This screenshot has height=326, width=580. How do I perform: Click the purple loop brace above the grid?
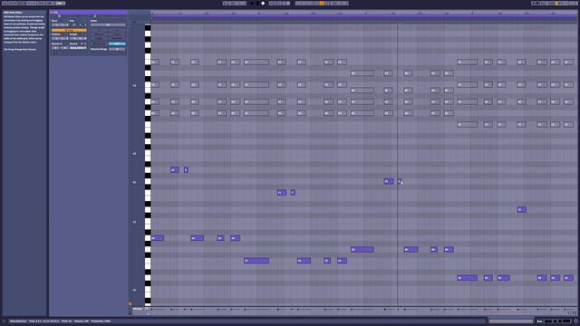[x=364, y=16]
